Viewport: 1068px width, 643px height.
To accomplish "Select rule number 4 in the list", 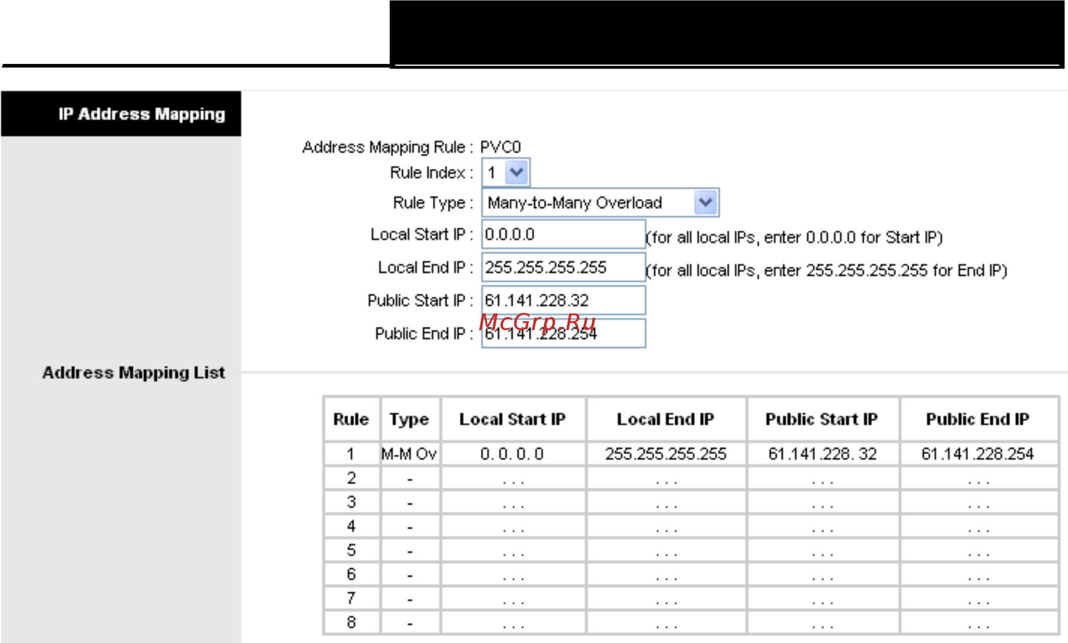I will click(x=351, y=526).
